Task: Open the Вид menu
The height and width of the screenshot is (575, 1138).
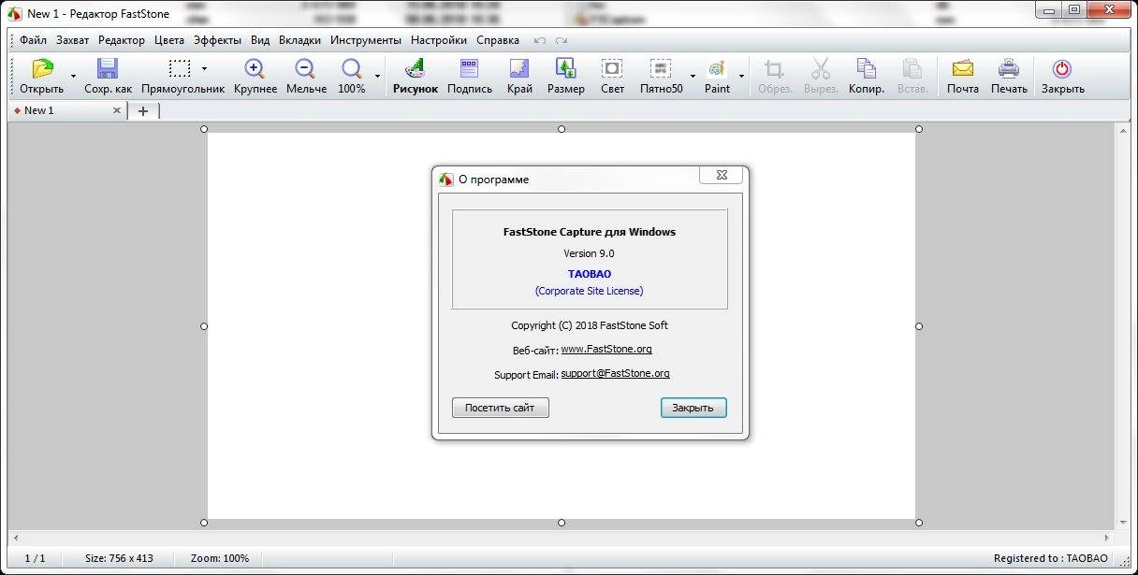Action: coord(260,40)
